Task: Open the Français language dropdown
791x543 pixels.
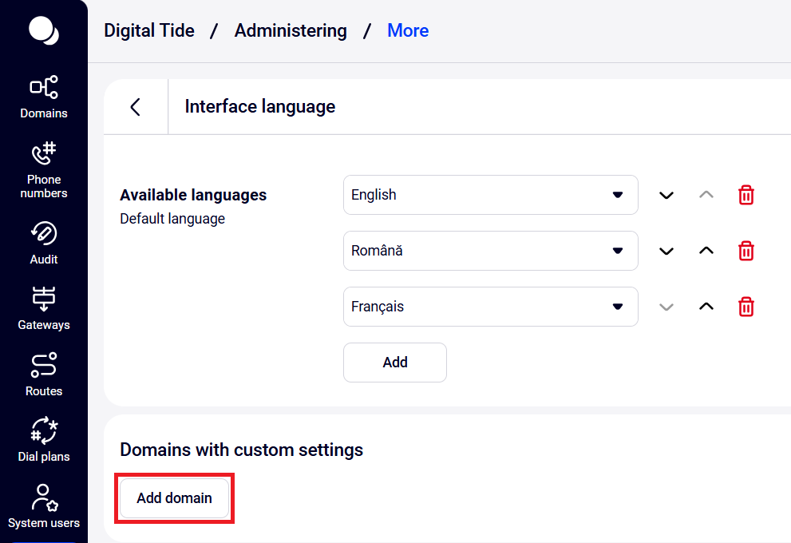Action: (490, 307)
